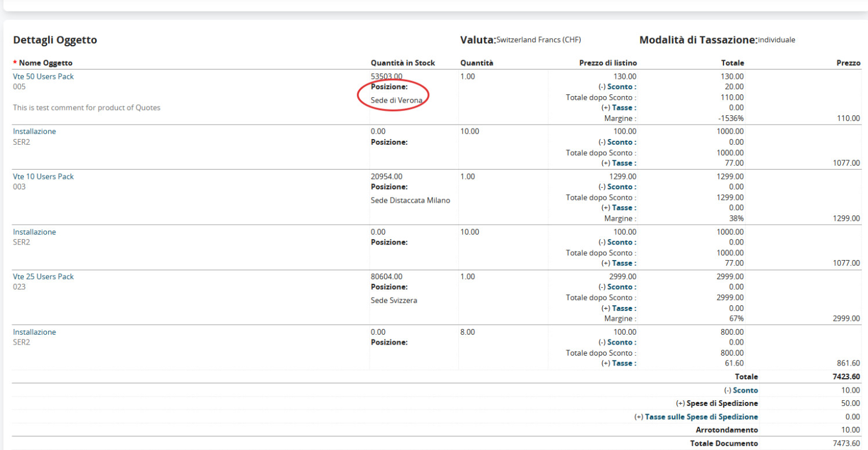Open the Vte 50 Users Pack link
Viewport: 868px width, 450px height.
tap(44, 76)
